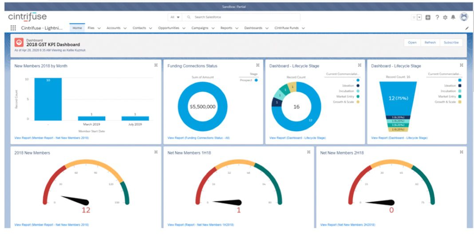Open the Files tab chevron
Viewport: 474px width, 240px height.
pos(99,28)
